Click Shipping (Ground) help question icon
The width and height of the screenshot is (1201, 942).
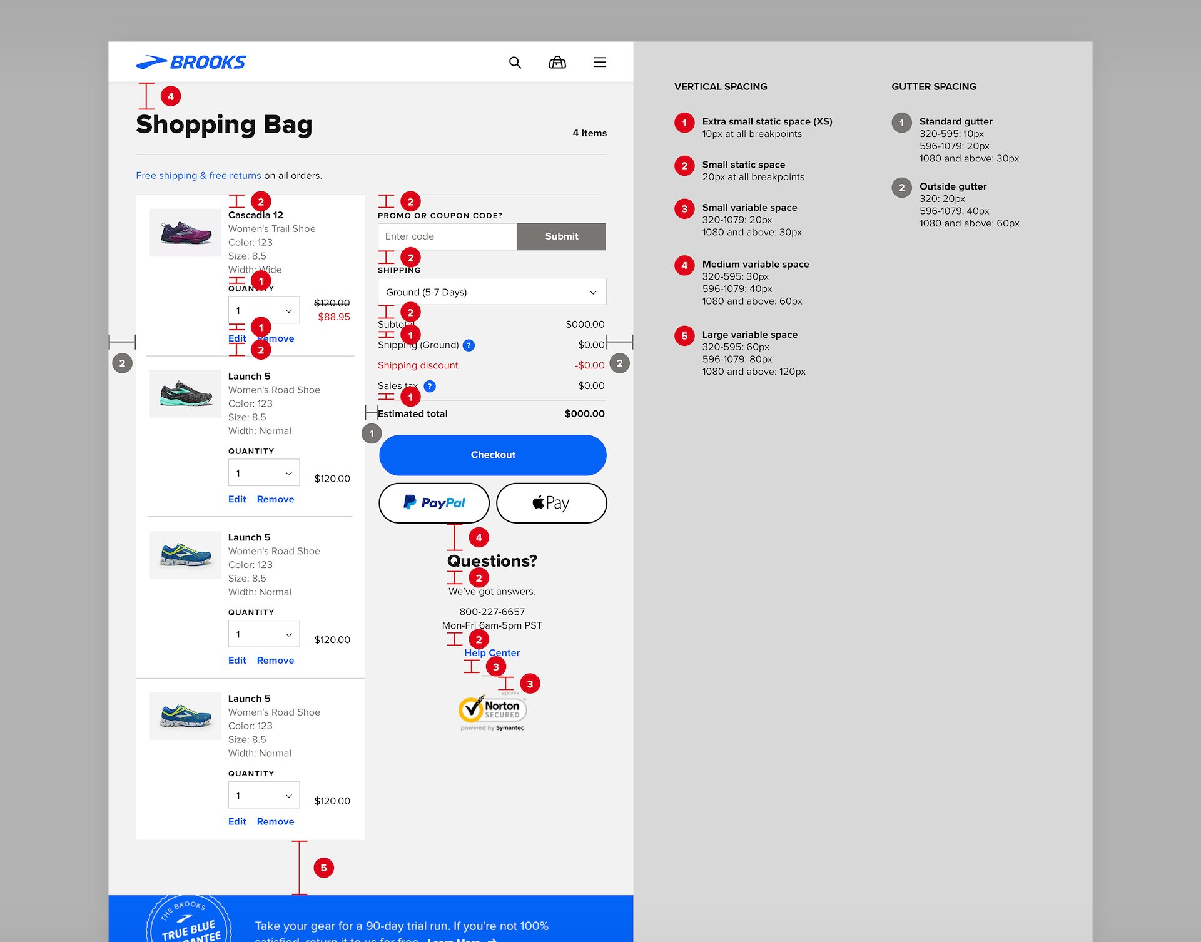click(469, 345)
